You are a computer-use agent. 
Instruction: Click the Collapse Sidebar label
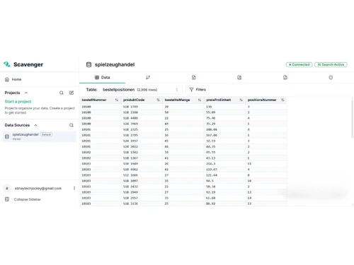[x=28, y=199]
